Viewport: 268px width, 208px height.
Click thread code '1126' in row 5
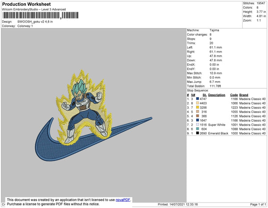[x=234, y=116]
